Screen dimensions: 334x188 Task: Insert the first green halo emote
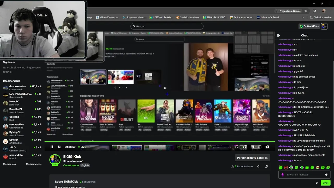(281, 167)
